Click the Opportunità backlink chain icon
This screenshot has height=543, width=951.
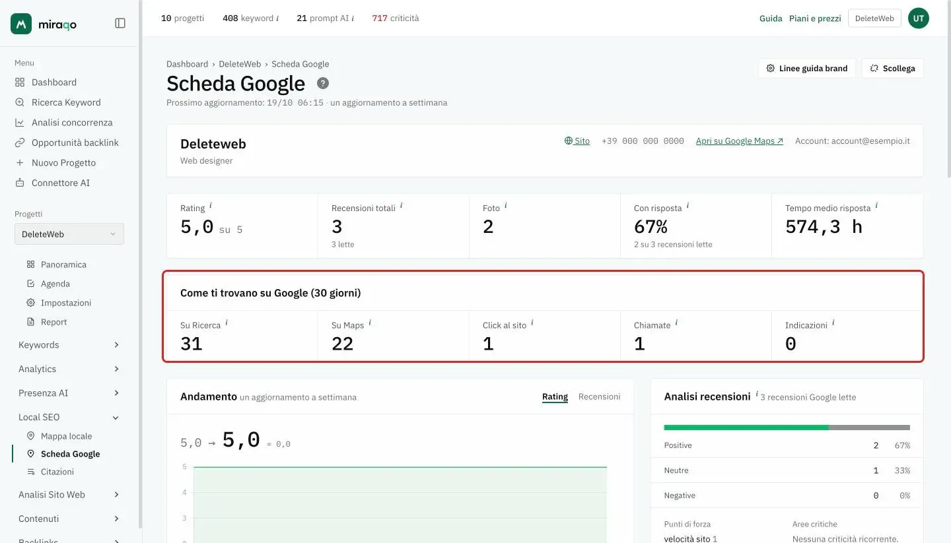19,143
